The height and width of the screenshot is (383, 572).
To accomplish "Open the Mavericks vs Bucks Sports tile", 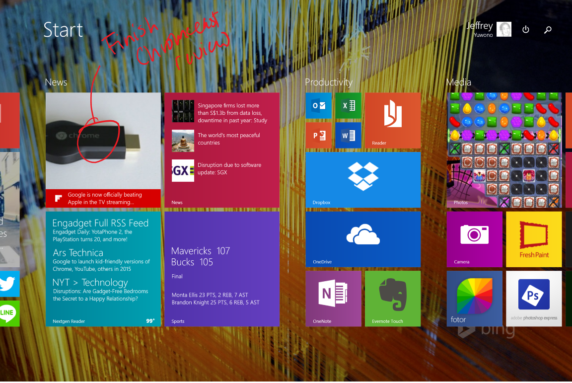I will (x=222, y=269).
